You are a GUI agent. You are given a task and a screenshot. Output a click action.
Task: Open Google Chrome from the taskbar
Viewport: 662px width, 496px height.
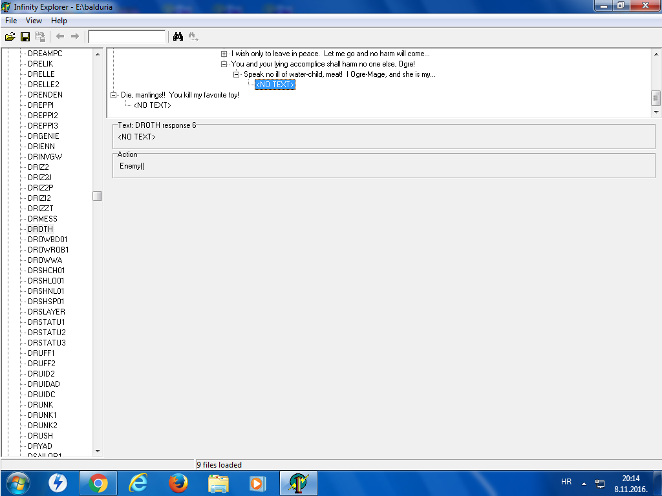(x=98, y=483)
